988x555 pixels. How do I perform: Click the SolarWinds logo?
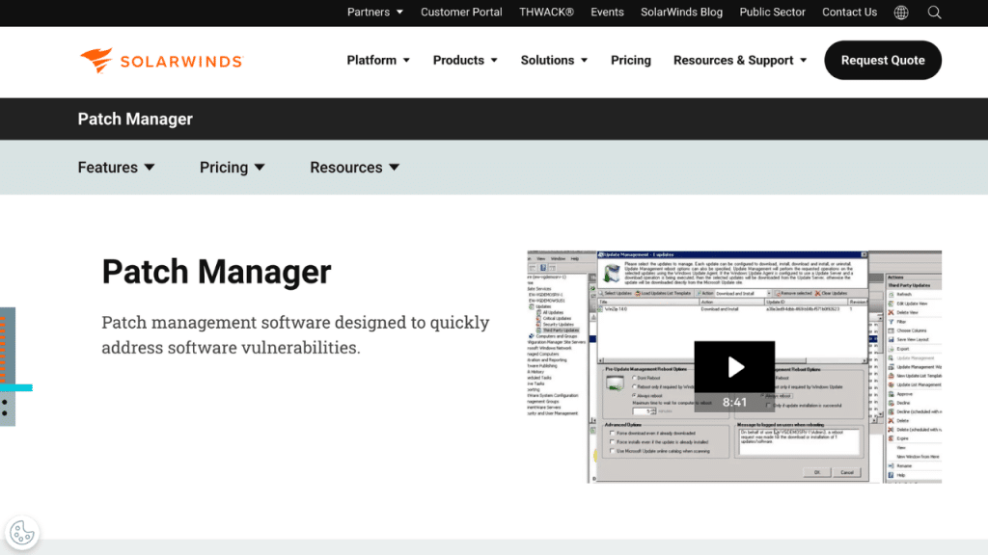(161, 61)
